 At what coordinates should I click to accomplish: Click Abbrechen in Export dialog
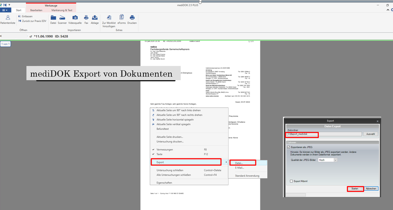click(x=371, y=189)
